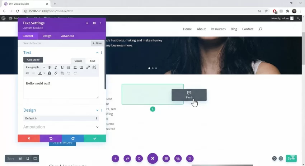Undo last edit in text editor
The image size is (305, 166).
tap(69, 73)
